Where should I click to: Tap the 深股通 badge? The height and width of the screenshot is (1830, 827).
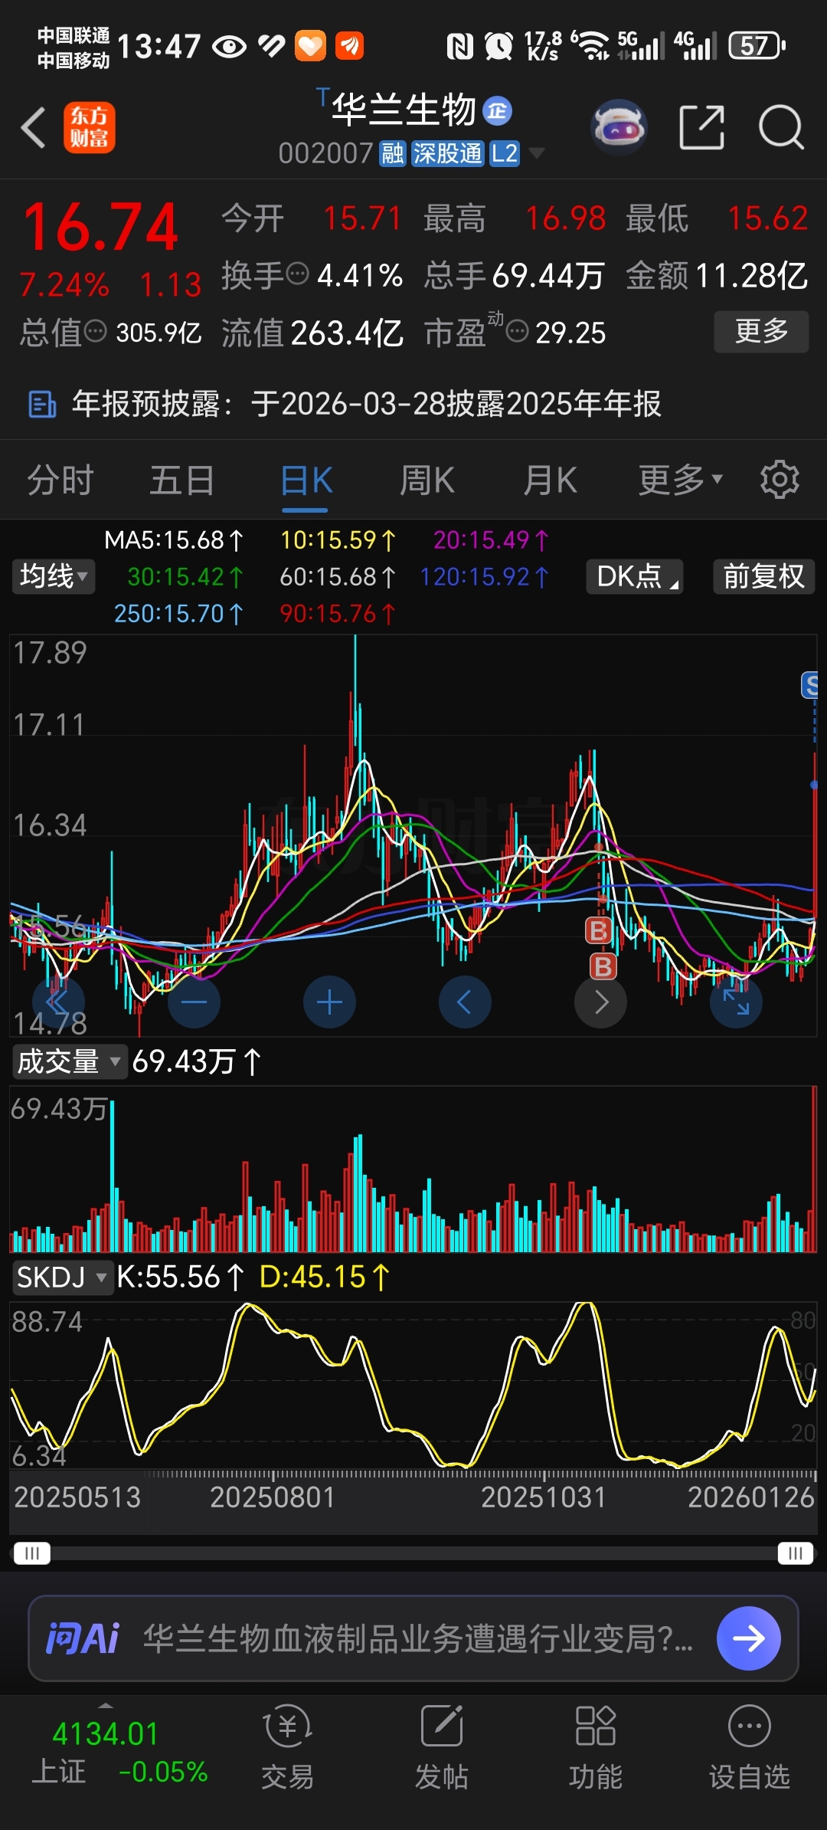(x=448, y=153)
